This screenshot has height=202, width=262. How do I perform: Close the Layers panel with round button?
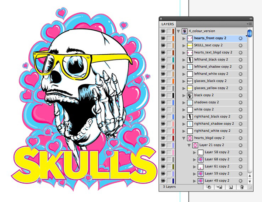(x=161, y=19)
